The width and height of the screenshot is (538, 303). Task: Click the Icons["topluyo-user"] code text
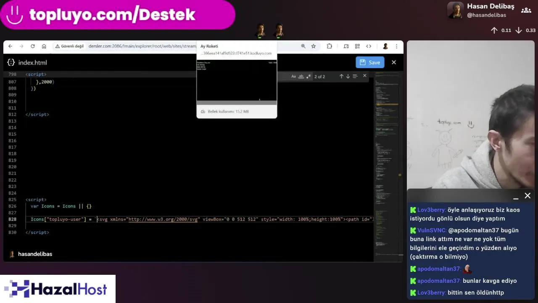(x=58, y=219)
